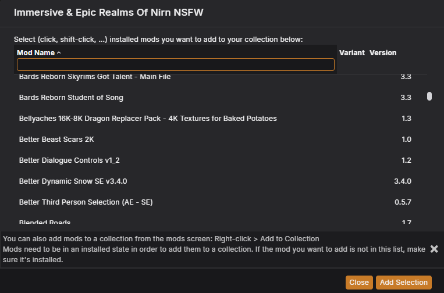This screenshot has width=444, height=293.
Task: Select the Better Beast Scars 2K mod
Action: (56, 140)
